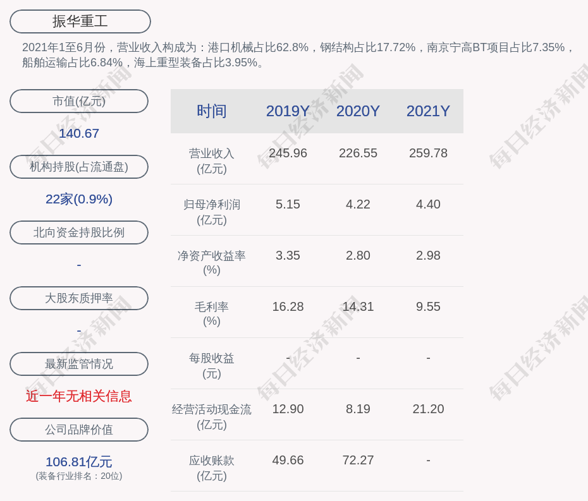Click the 每股收益(元) row label
Screen dimensions: 588x501
(x=212, y=366)
